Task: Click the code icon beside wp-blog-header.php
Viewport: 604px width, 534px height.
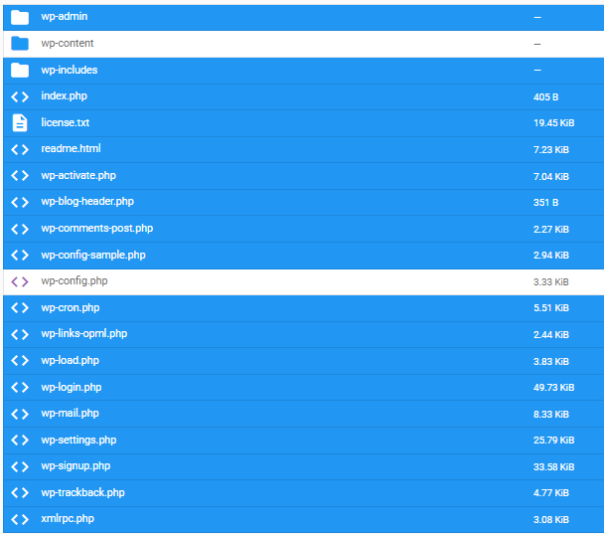Action: (20, 202)
